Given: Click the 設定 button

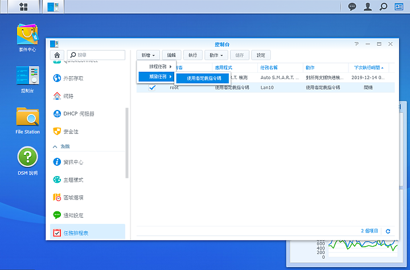Looking at the screenshot, I should 261,55.
